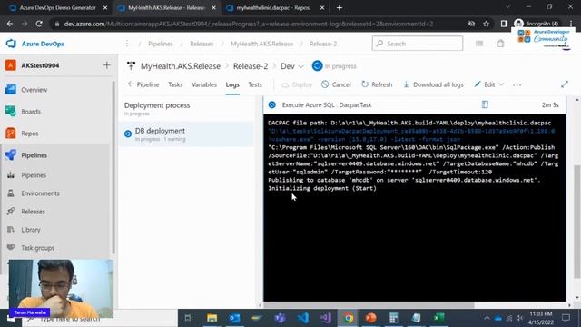Switch to the Variables tab
Image resolution: width=581 pixels, height=327 pixels.
pyautogui.click(x=204, y=84)
